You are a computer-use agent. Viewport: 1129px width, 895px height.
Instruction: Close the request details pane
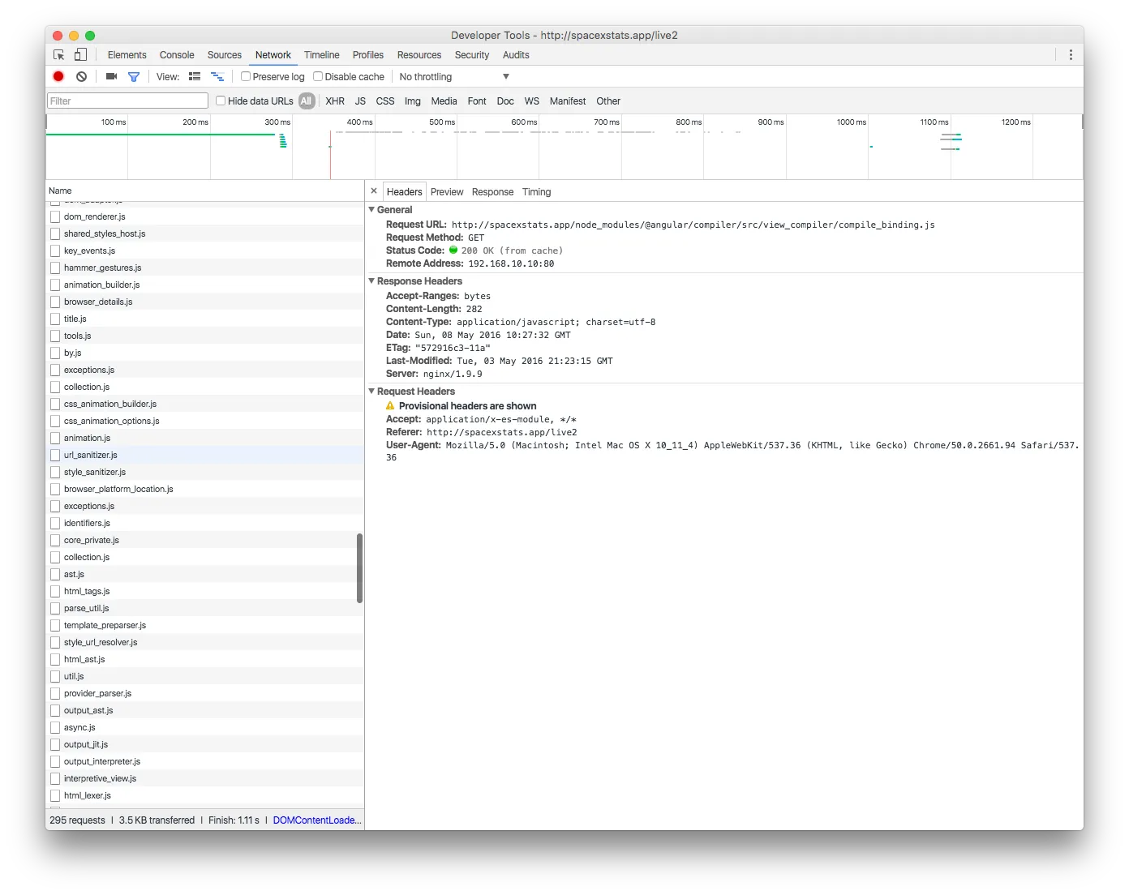[374, 191]
